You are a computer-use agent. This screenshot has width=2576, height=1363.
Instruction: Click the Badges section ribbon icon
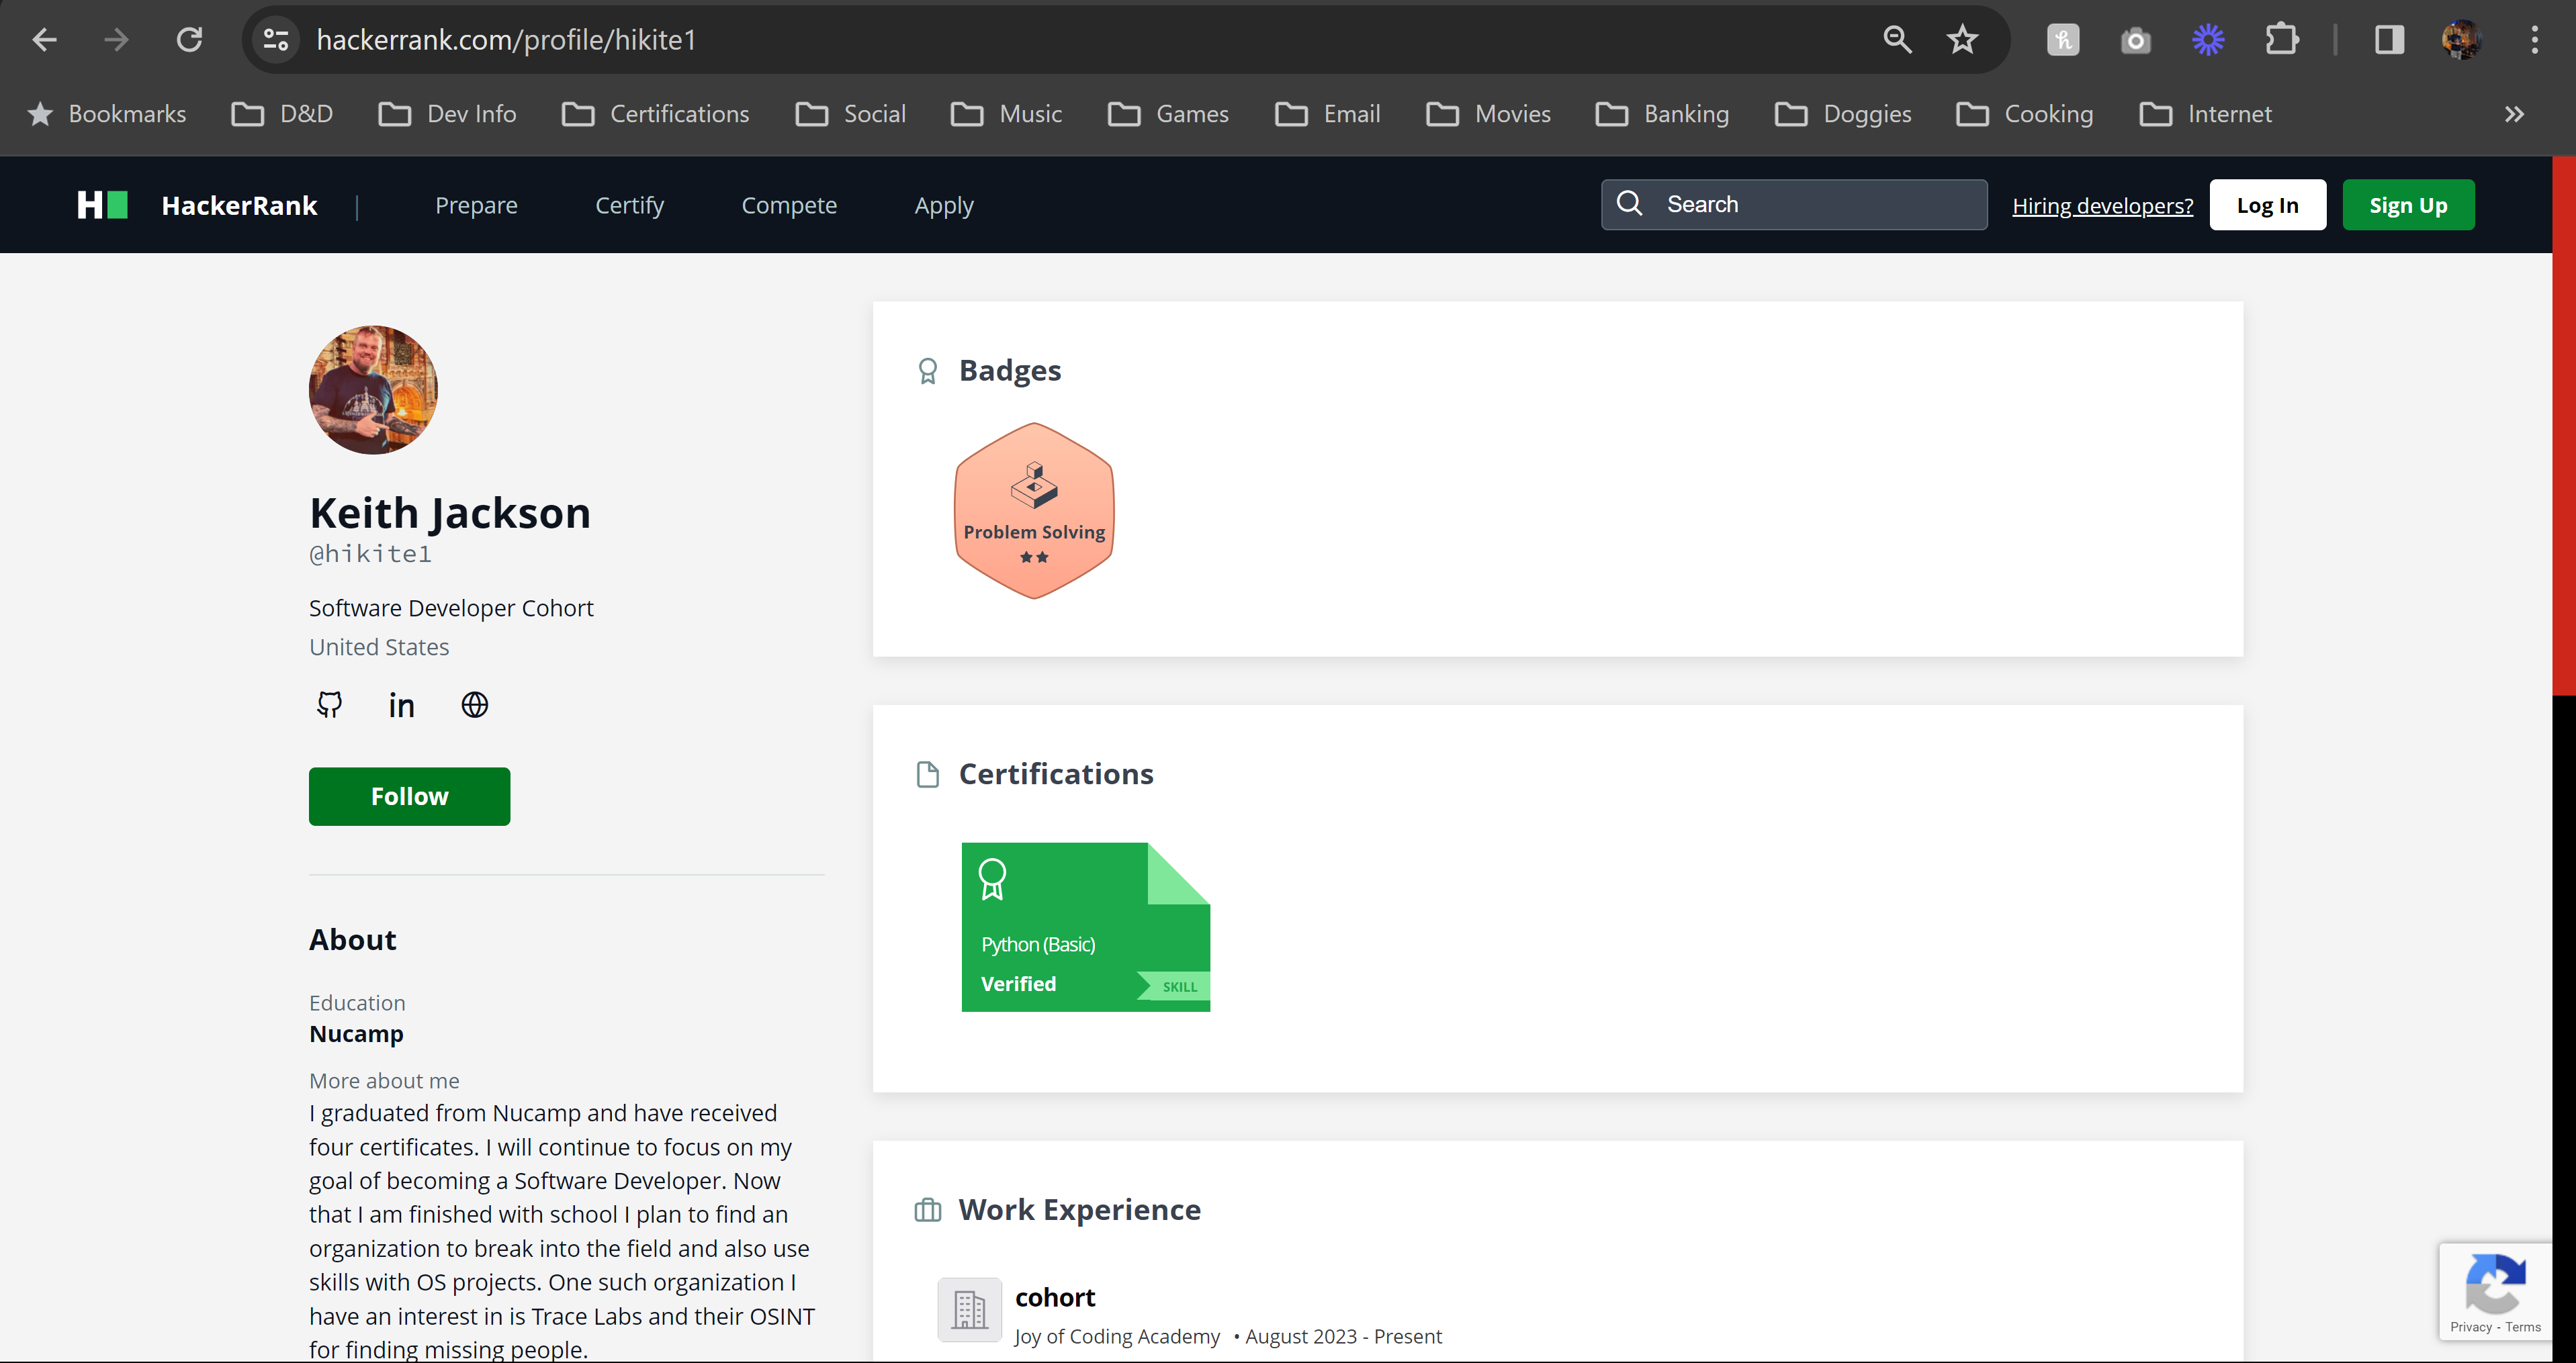[928, 370]
